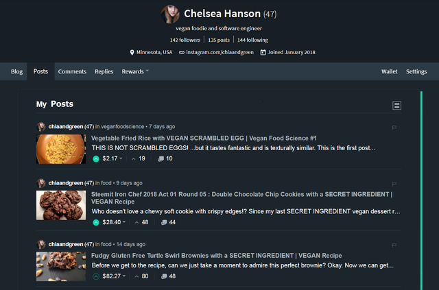The width and height of the screenshot is (439, 290).
Task: Flag the Vegetable Fried Rice post
Action: pos(394,128)
